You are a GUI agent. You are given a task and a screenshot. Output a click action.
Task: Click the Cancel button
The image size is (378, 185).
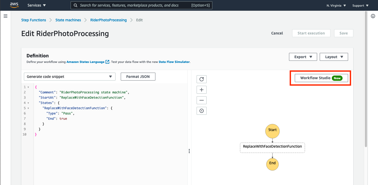277,33
